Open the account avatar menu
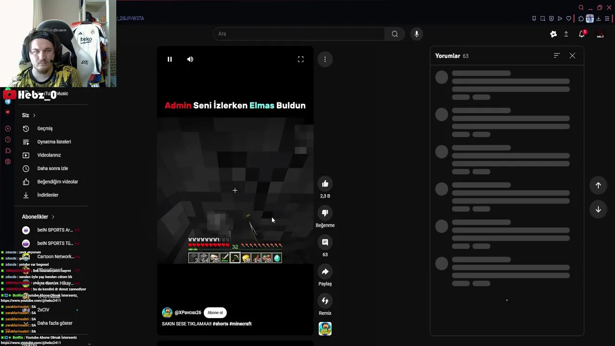Viewport: 615px width, 346px height. (600, 34)
